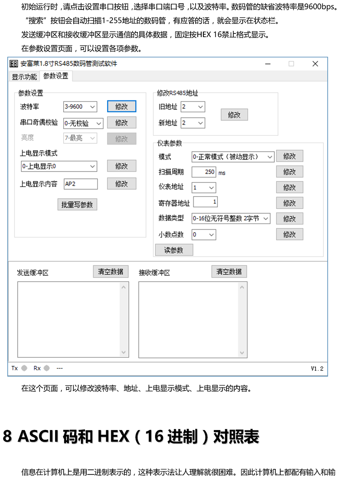Click 清空数据 for 接收缓冲区

click(229, 271)
